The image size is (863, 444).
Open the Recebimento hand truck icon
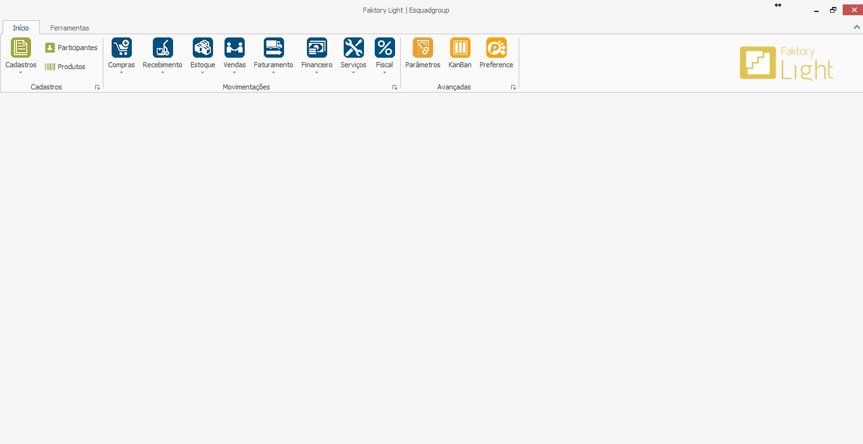[162, 48]
